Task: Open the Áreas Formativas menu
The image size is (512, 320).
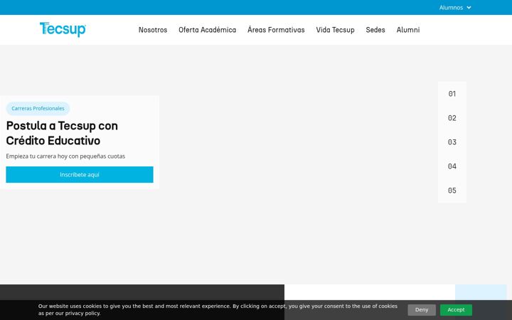Action: click(x=276, y=30)
